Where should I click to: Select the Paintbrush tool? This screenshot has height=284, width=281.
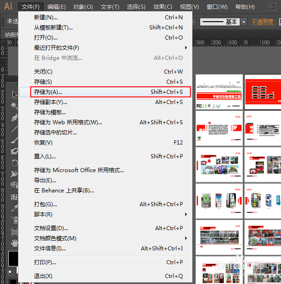tap(14, 140)
